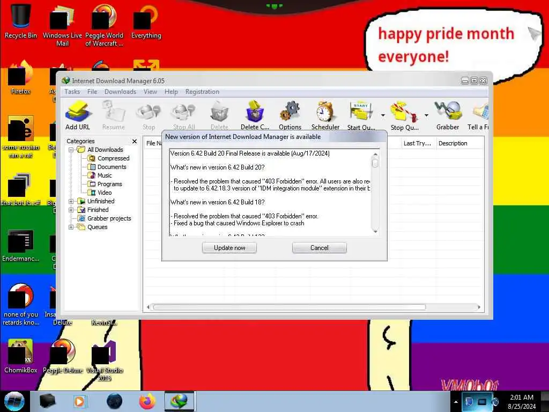Select the Documents category
549x412 pixels.
[x=112, y=167]
